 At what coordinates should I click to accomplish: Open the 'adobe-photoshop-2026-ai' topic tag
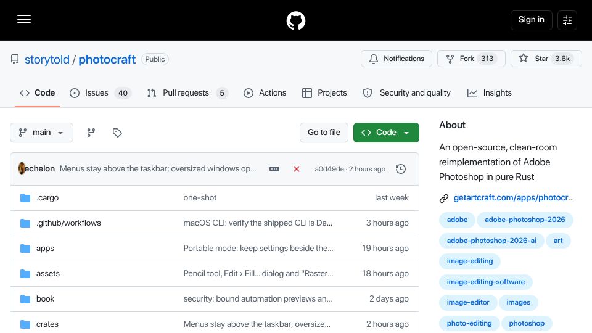tap(491, 240)
